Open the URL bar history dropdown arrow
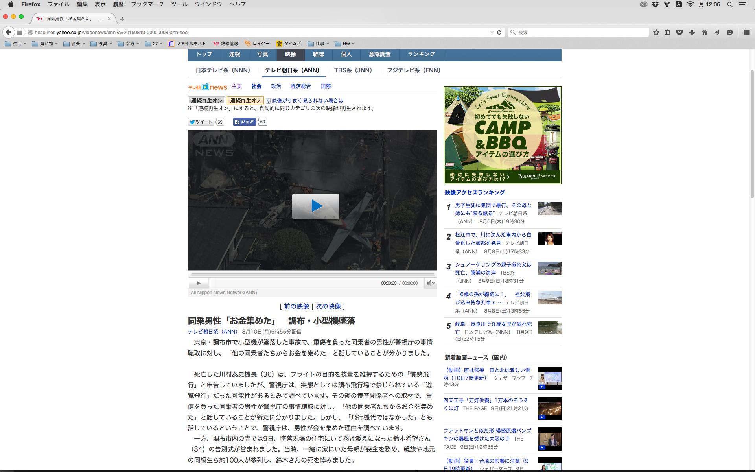755x472 pixels. coord(492,32)
